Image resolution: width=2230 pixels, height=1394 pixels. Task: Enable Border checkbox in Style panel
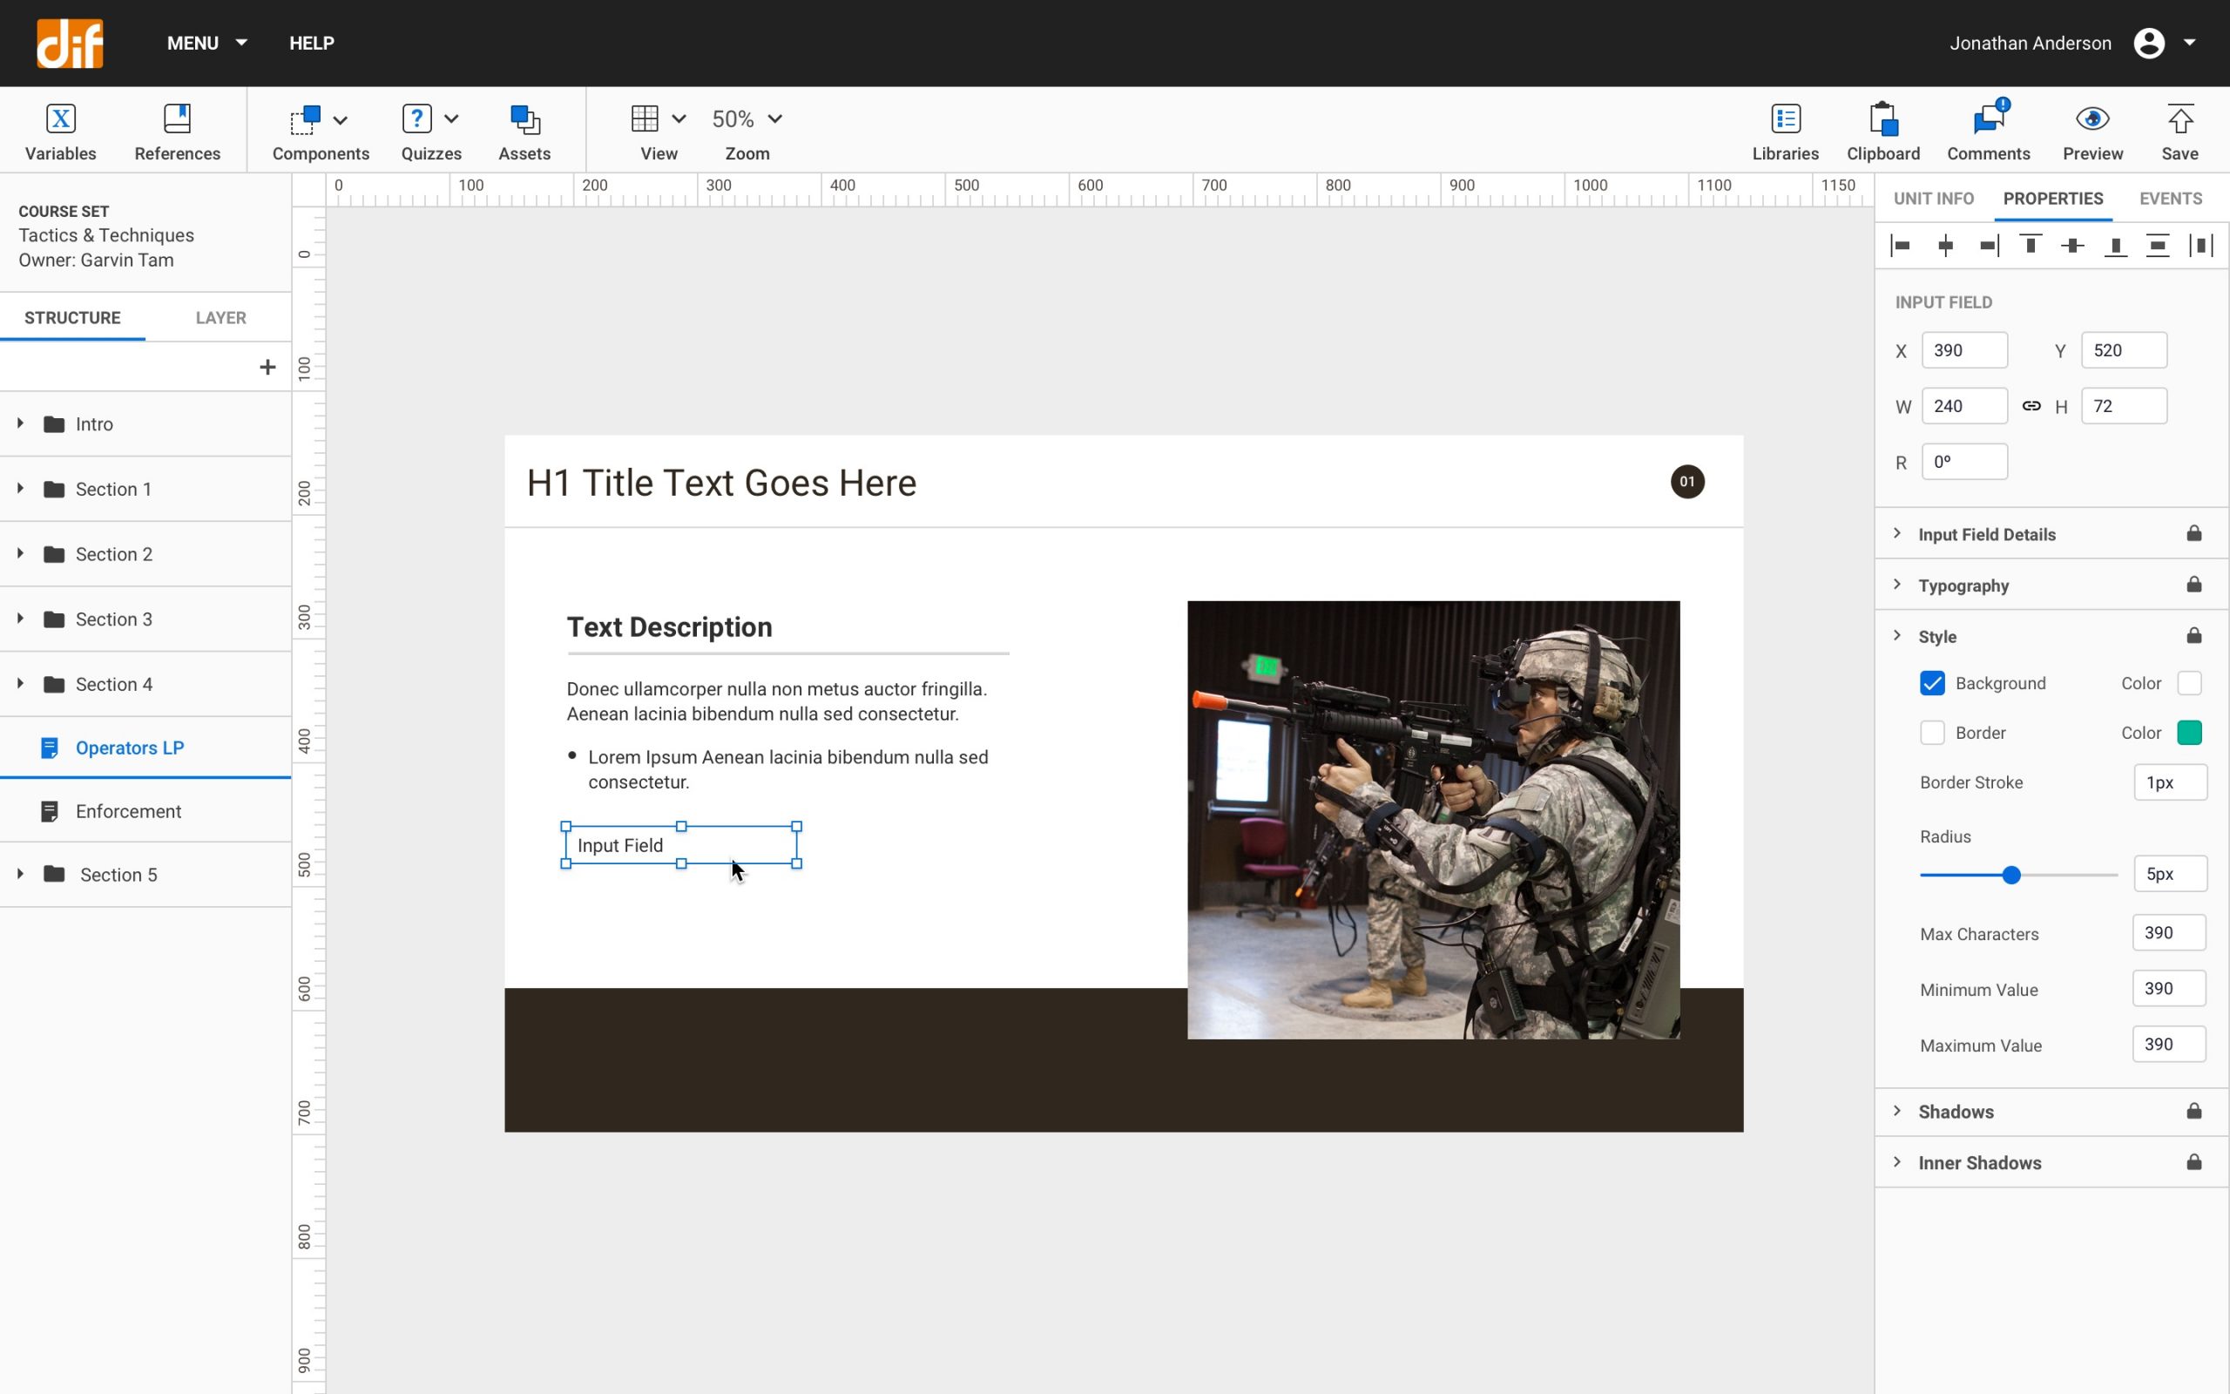pyautogui.click(x=1933, y=733)
